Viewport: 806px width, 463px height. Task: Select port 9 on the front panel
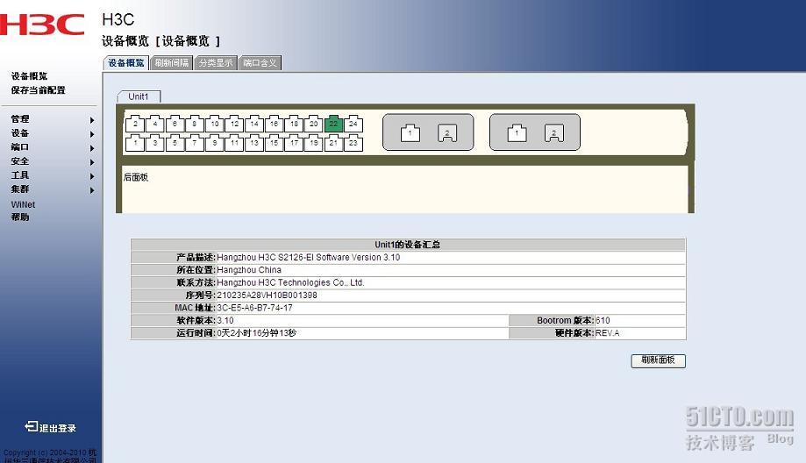(214, 143)
